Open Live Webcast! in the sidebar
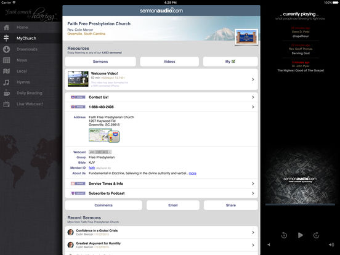340x255 pixels. (30, 104)
